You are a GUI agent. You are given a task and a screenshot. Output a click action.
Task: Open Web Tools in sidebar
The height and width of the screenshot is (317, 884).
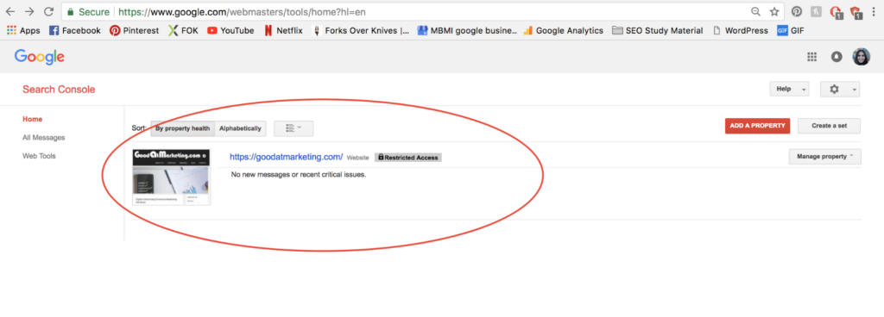pyautogui.click(x=39, y=156)
